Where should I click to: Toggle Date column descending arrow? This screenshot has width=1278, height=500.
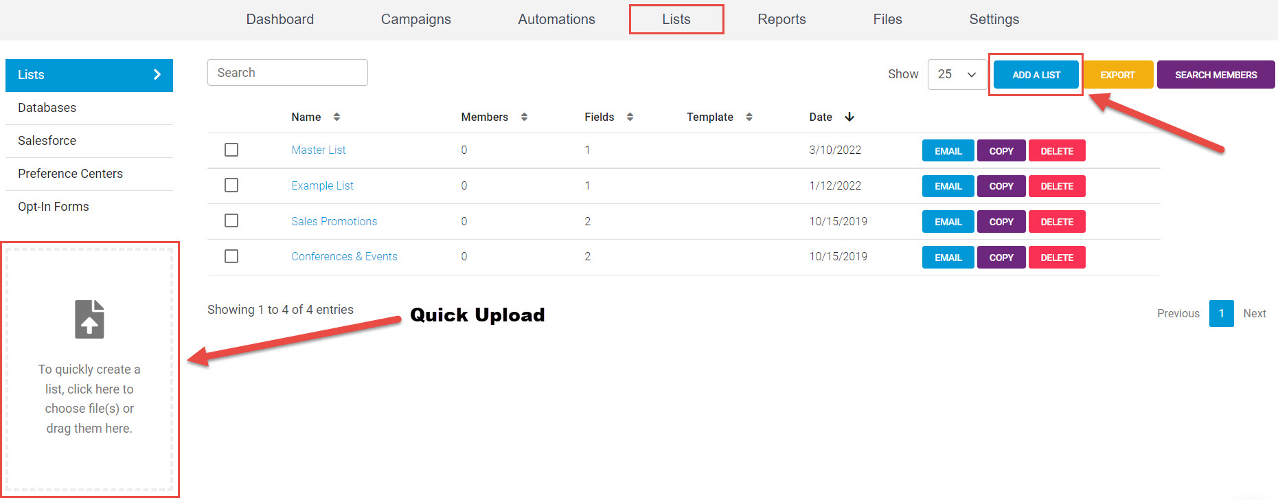(x=849, y=117)
